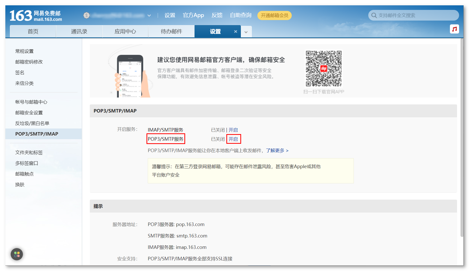Open 官方App link in header

193,15
